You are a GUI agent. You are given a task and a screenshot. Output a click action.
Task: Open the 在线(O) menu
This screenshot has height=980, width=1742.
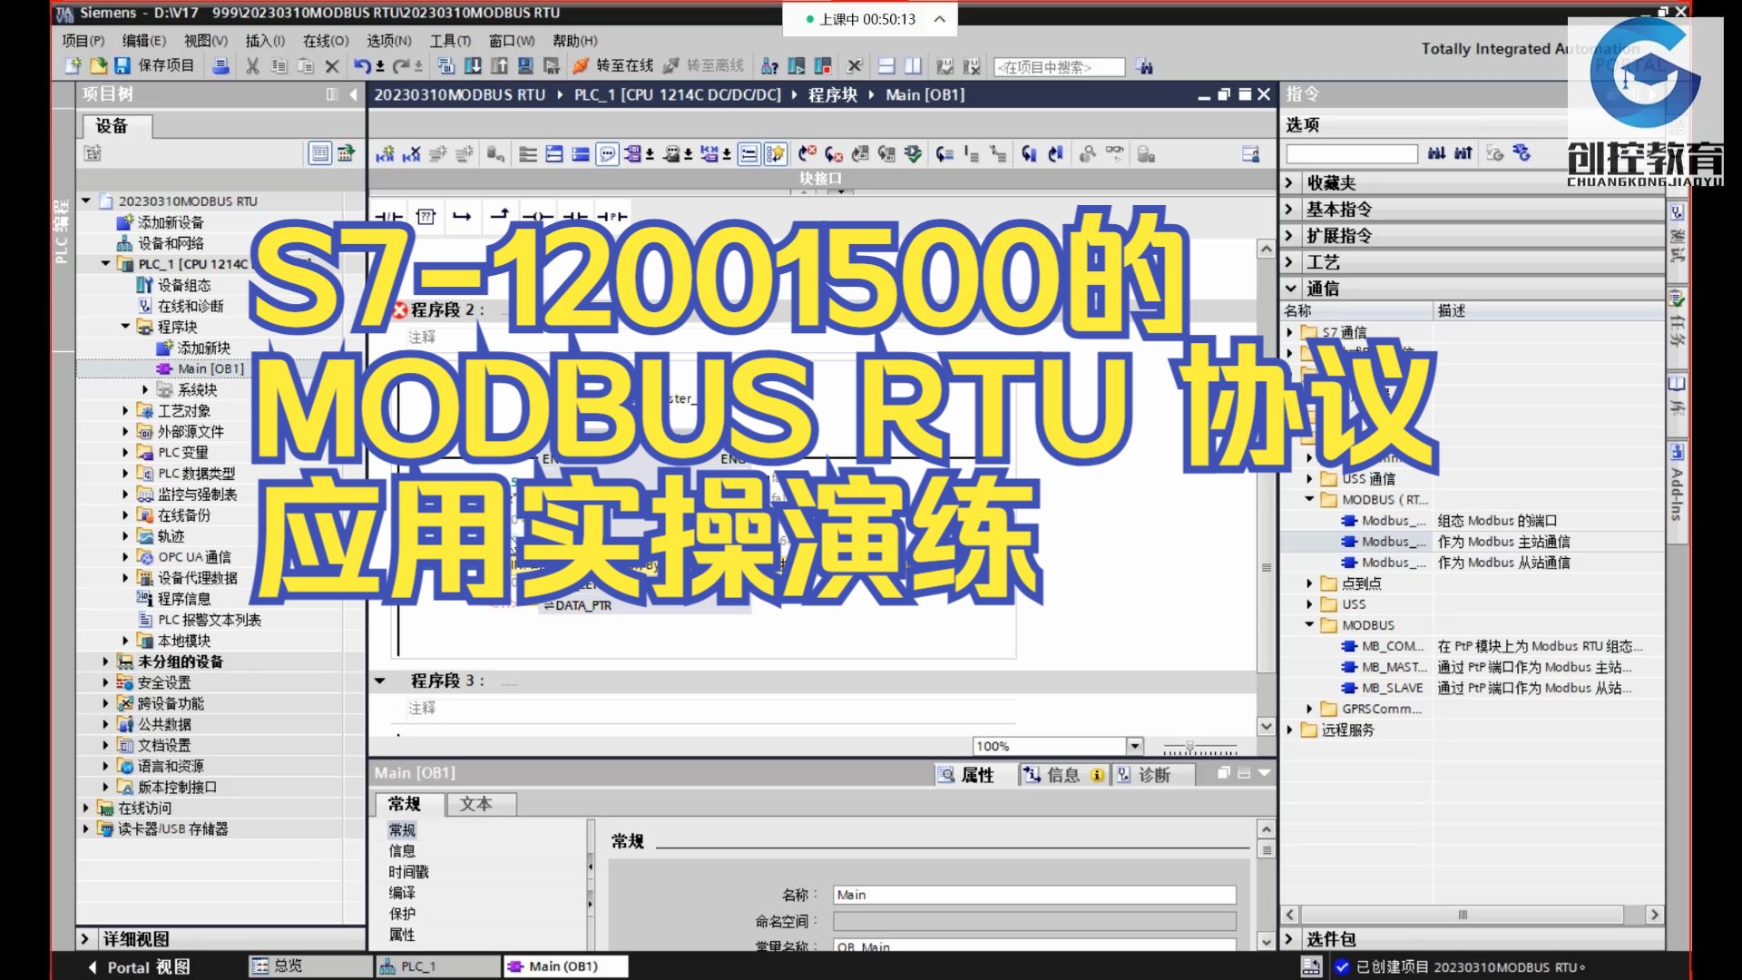click(326, 41)
